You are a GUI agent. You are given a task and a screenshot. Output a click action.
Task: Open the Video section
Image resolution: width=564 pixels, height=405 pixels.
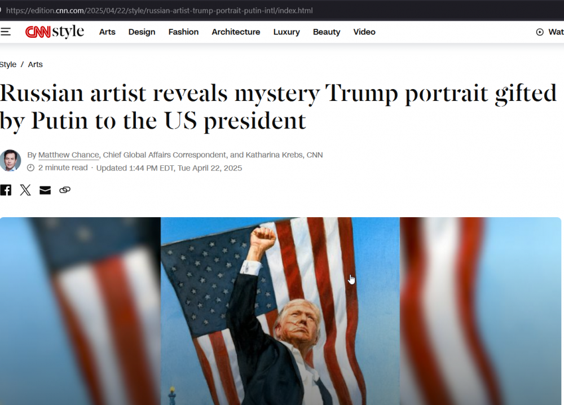click(364, 32)
